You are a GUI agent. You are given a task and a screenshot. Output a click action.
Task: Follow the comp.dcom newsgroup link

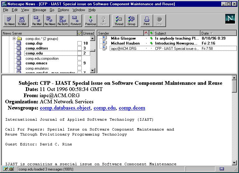click(x=132, y=108)
